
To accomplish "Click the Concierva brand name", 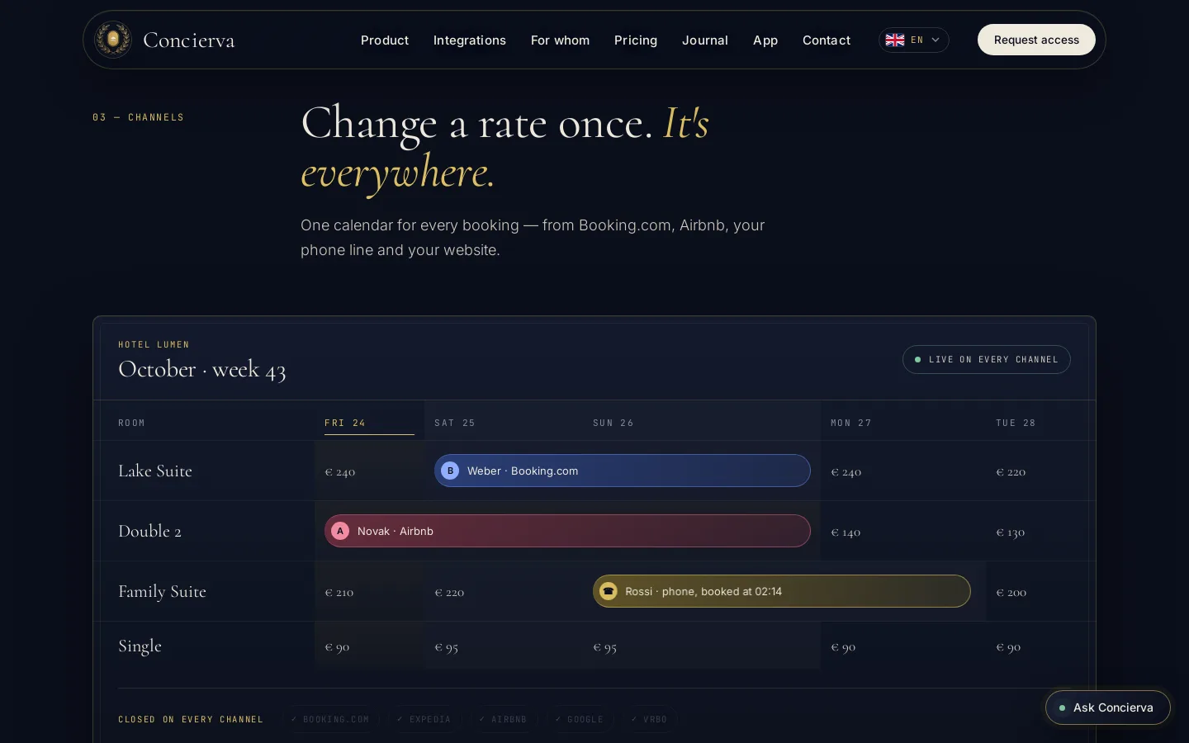I will point(189,40).
